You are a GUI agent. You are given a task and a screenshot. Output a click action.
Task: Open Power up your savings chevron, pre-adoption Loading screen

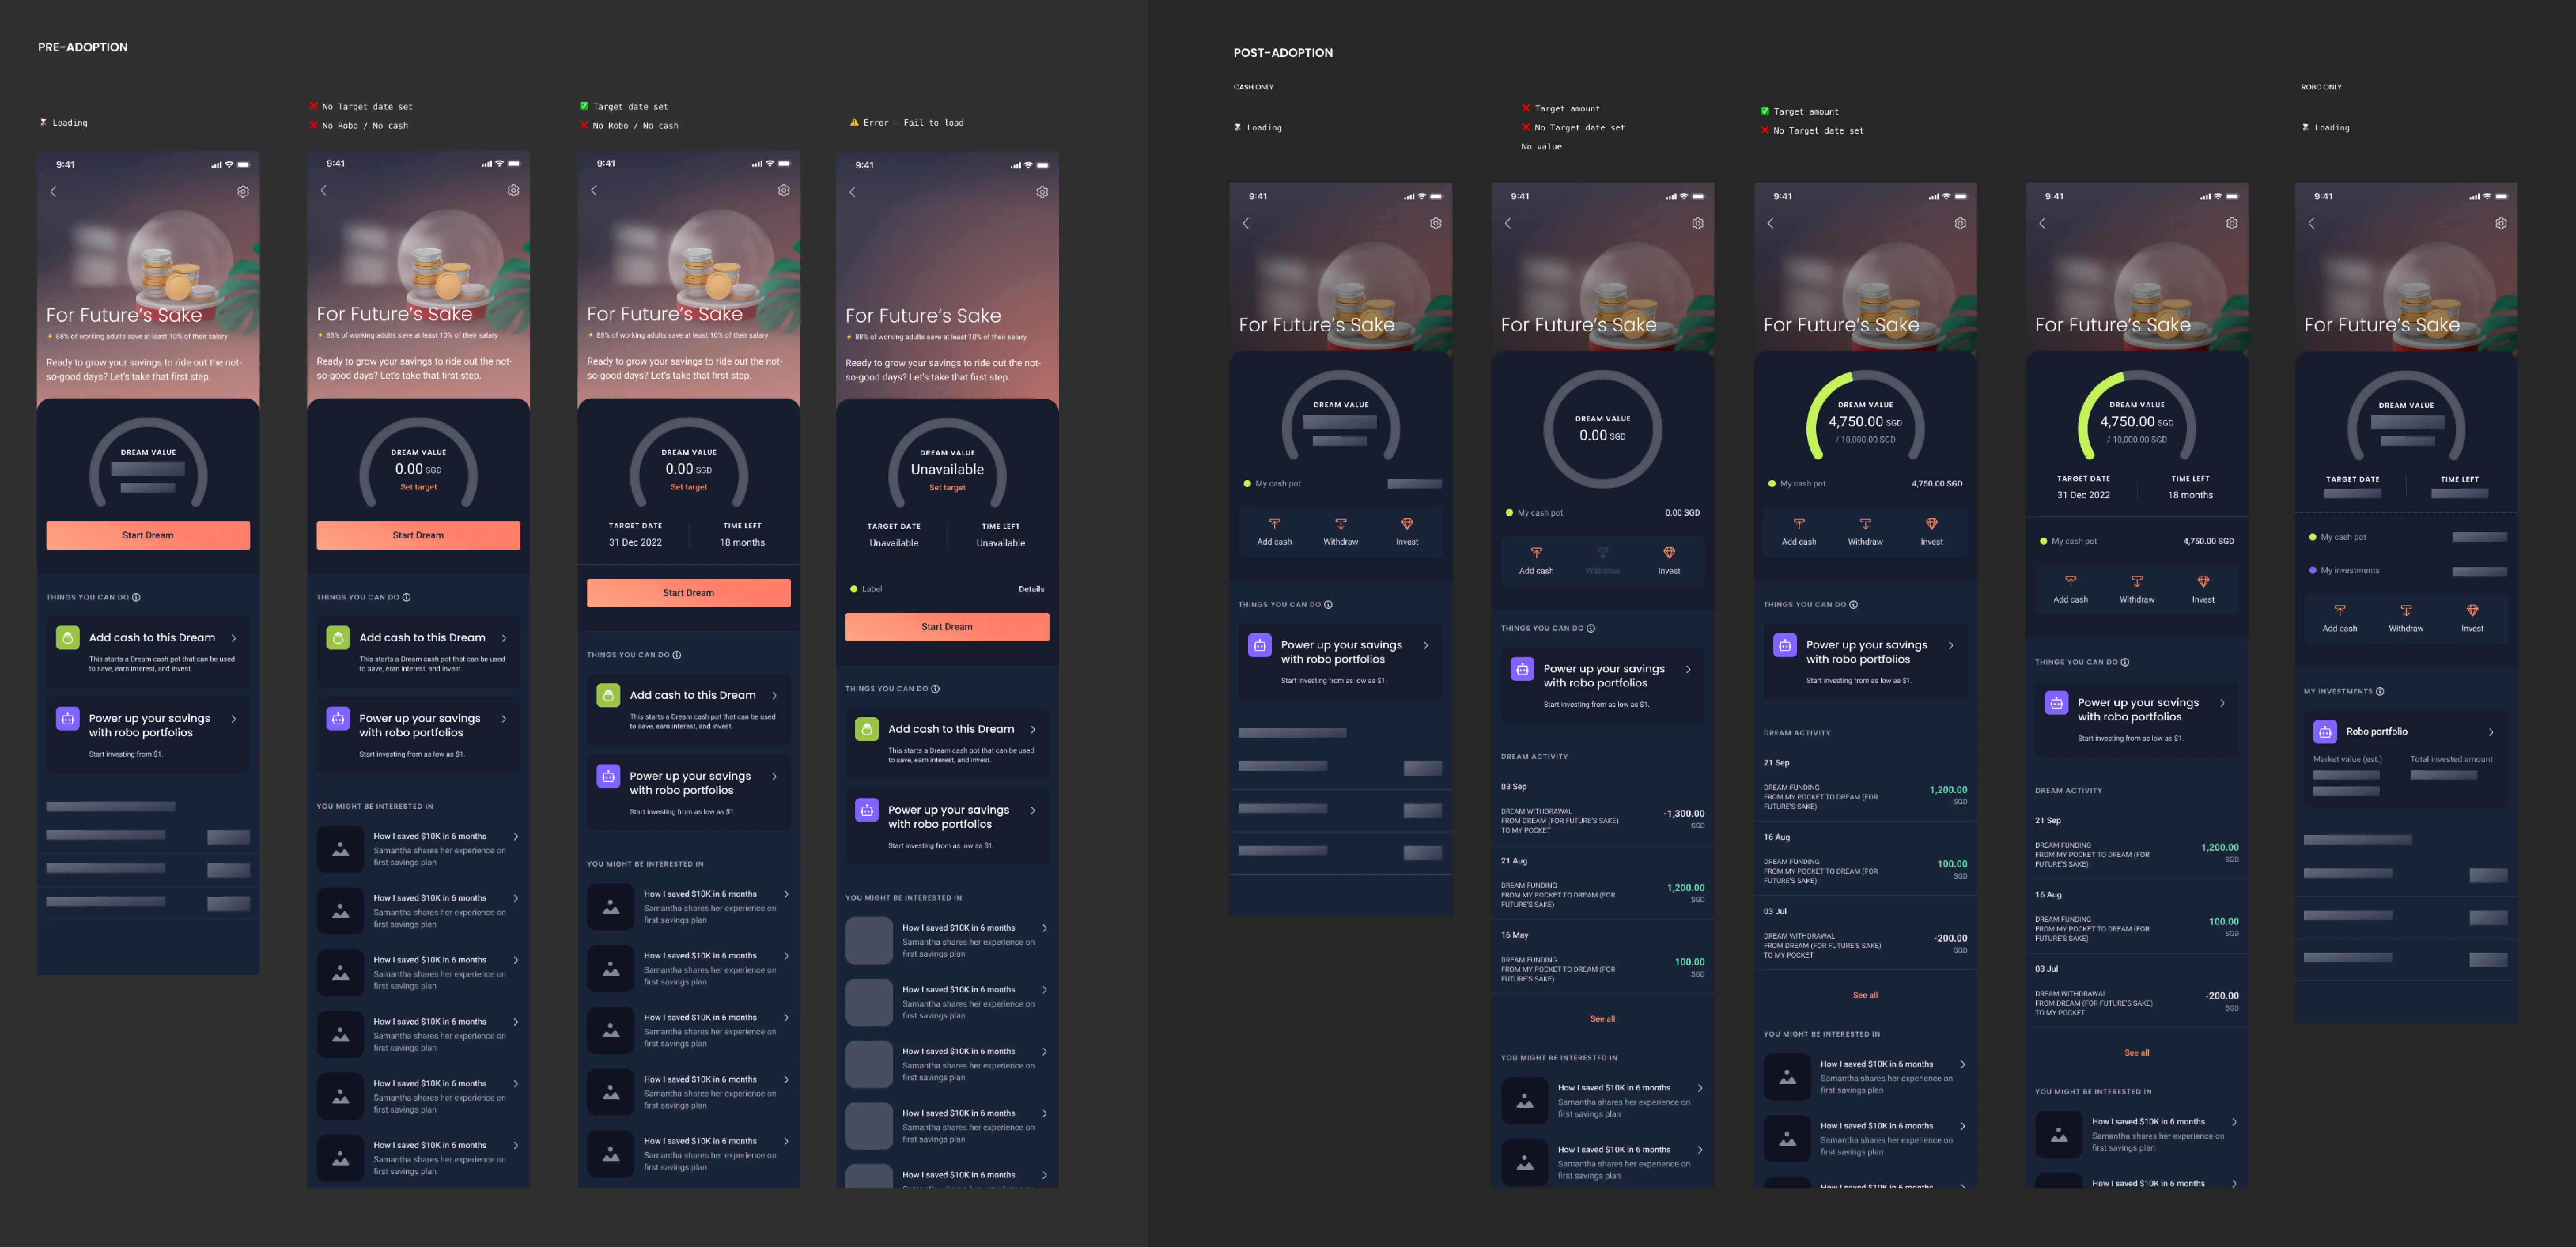tap(234, 719)
